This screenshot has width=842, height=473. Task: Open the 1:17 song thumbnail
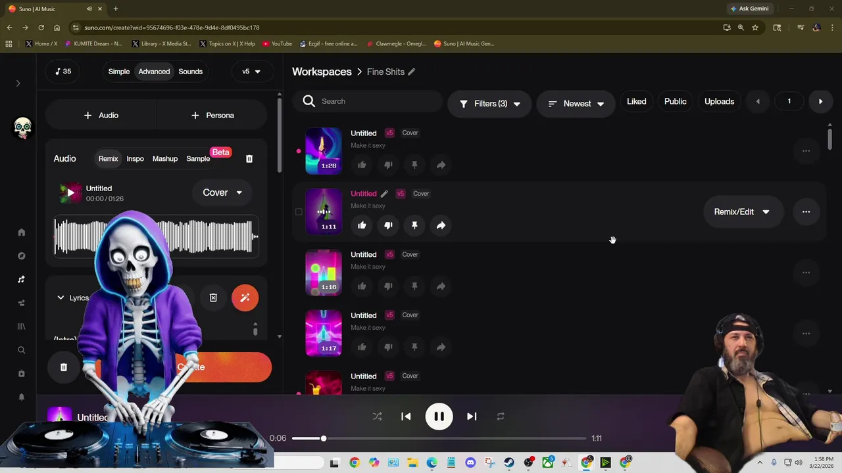pyautogui.click(x=324, y=333)
